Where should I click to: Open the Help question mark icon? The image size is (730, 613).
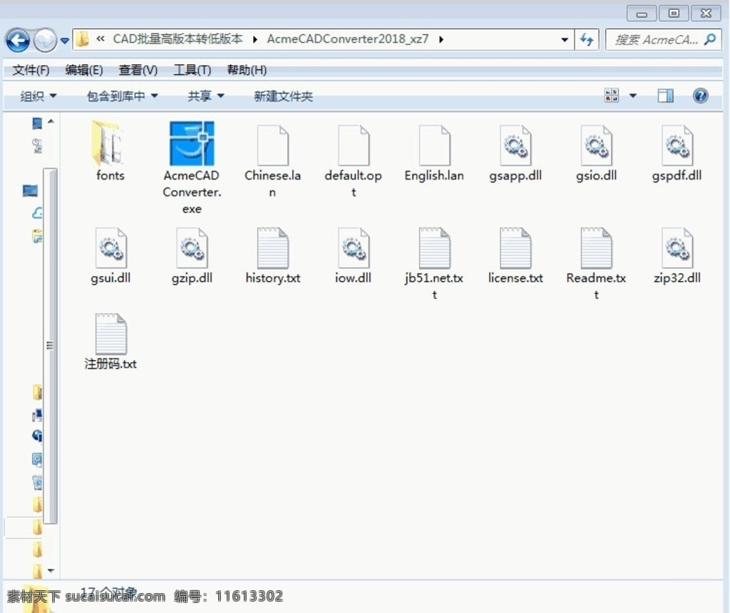pyautogui.click(x=700, y=96)
